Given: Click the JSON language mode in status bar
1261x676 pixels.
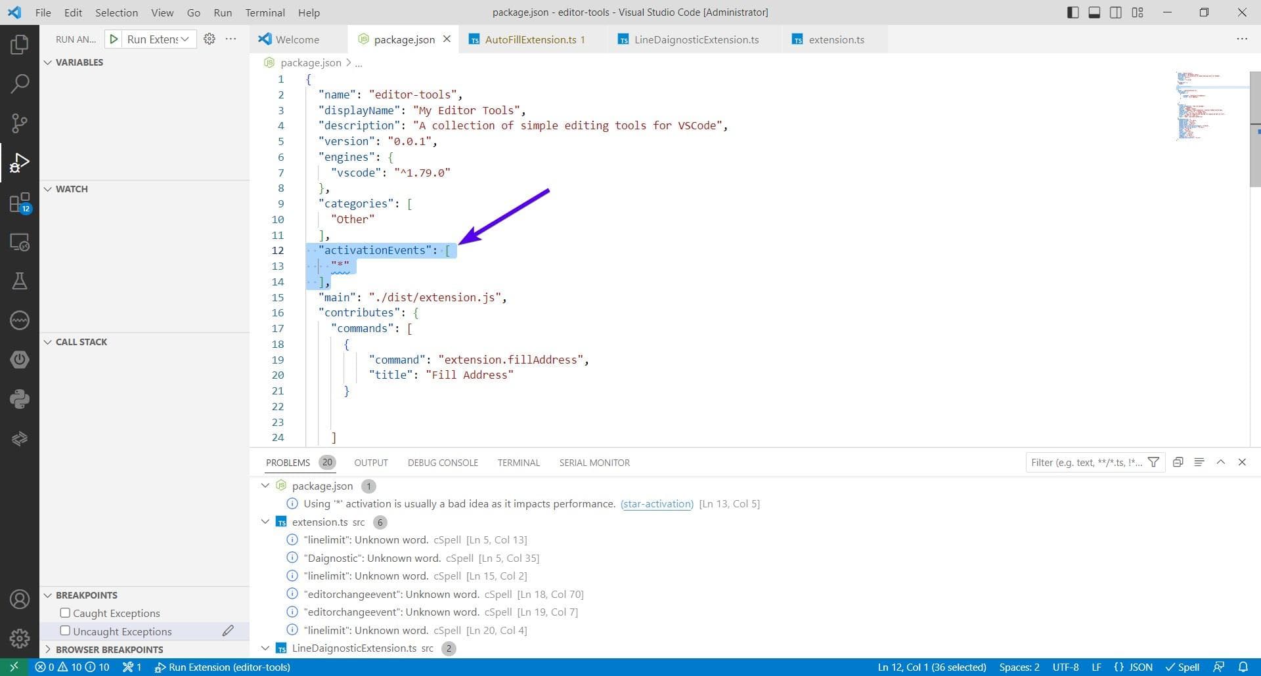Looking at the screenshot, I should [1134, 667].
